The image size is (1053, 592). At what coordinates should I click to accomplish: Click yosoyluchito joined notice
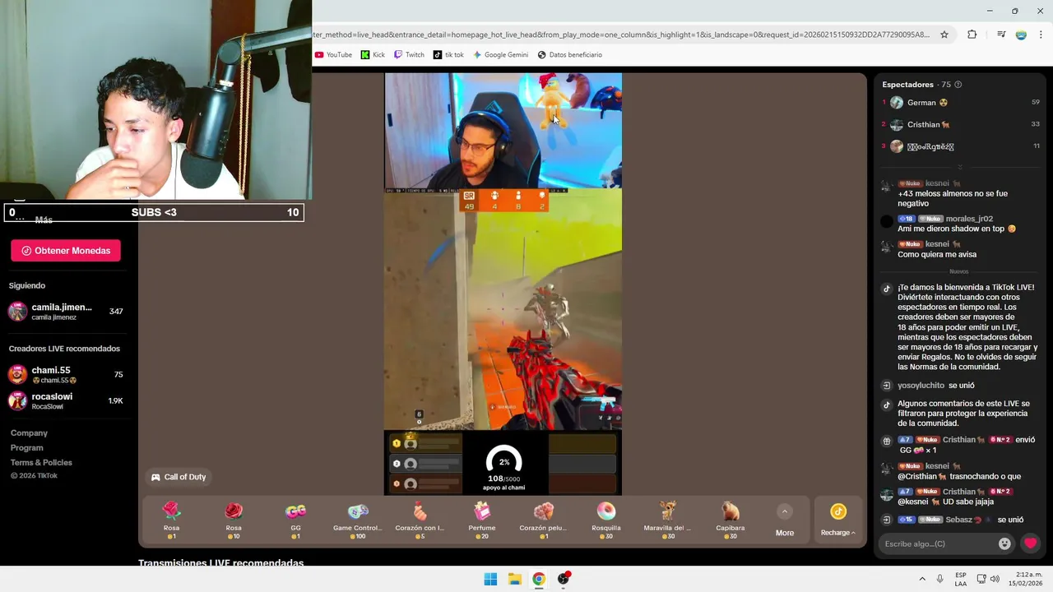pos(935,386)
